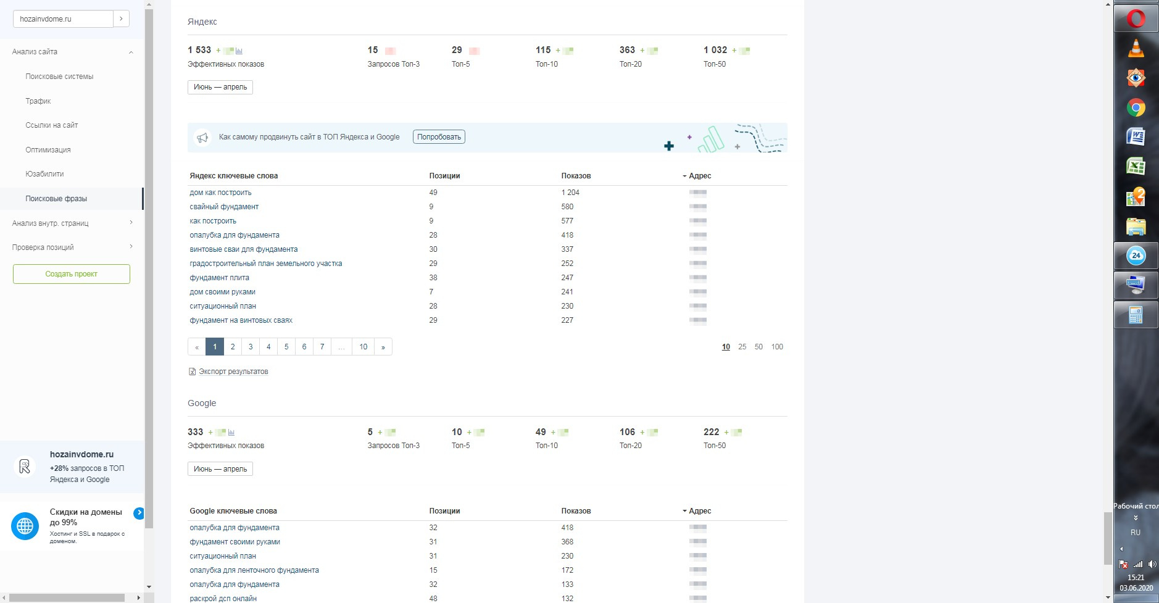Click the clock showing 15:21

(x=1136, y=578)
